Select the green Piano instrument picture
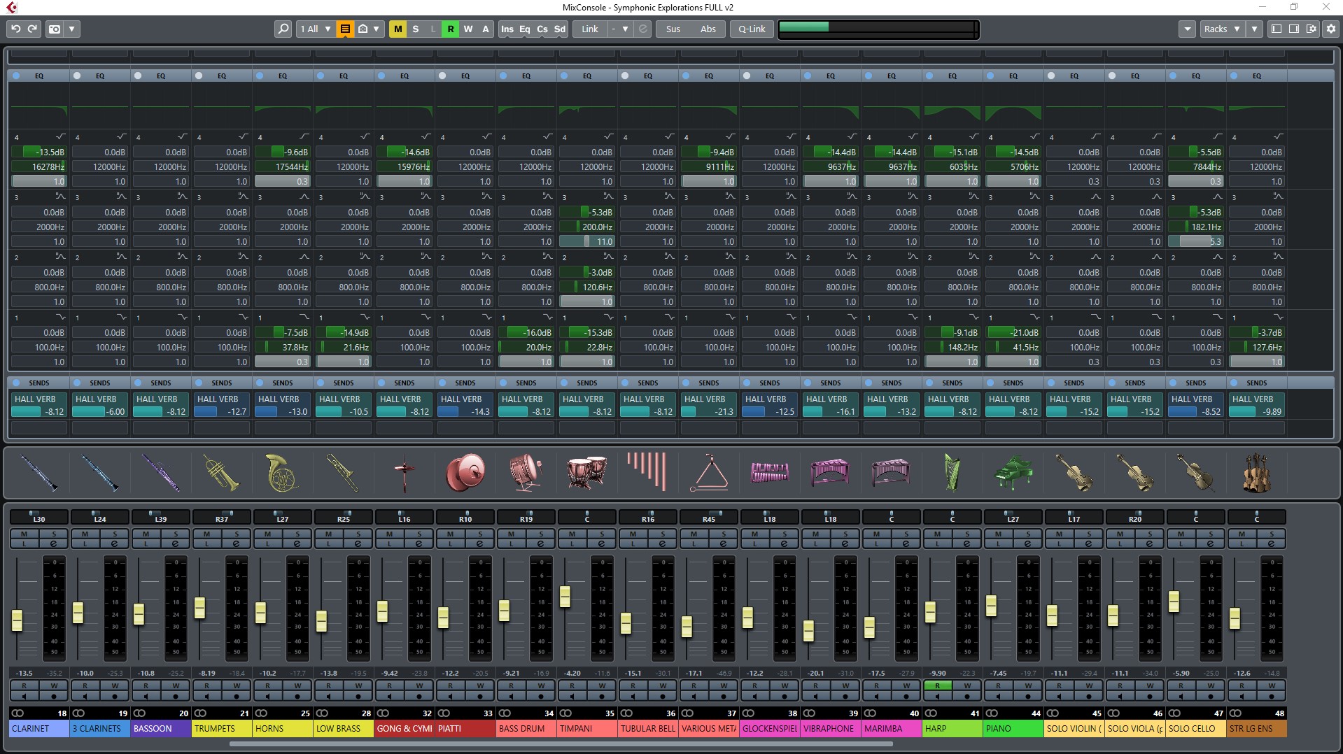Screen dimensions: 1343x754 tap(1013, 472)
